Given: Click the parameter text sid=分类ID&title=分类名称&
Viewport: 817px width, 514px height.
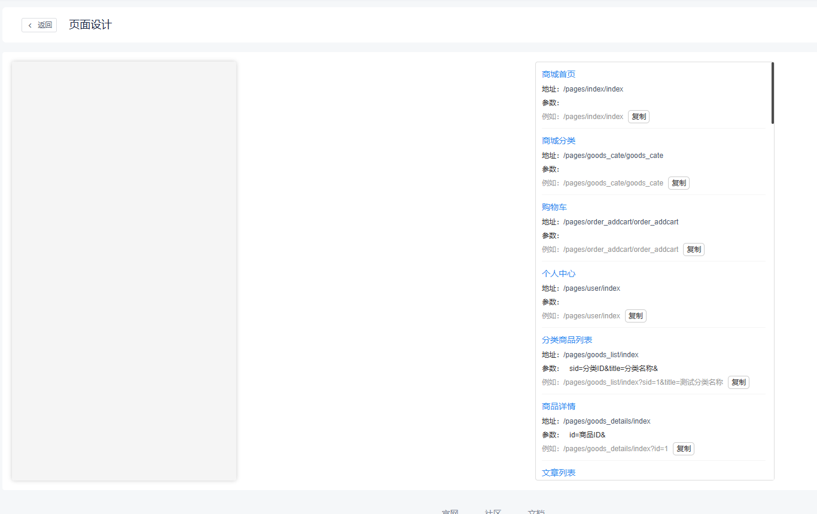Looking at the screenshot, I should pyautogui.click(x=614, y=369).
